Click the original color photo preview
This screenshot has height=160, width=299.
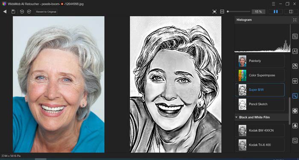tap(59, 84)
